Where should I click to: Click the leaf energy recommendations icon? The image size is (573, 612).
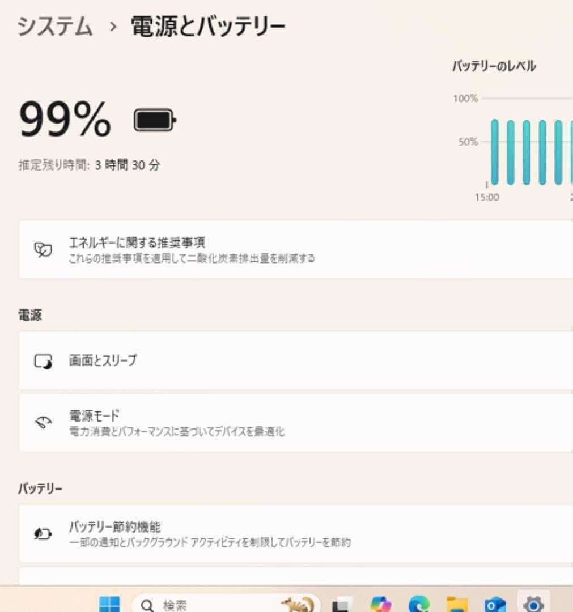tap(43, 249)
